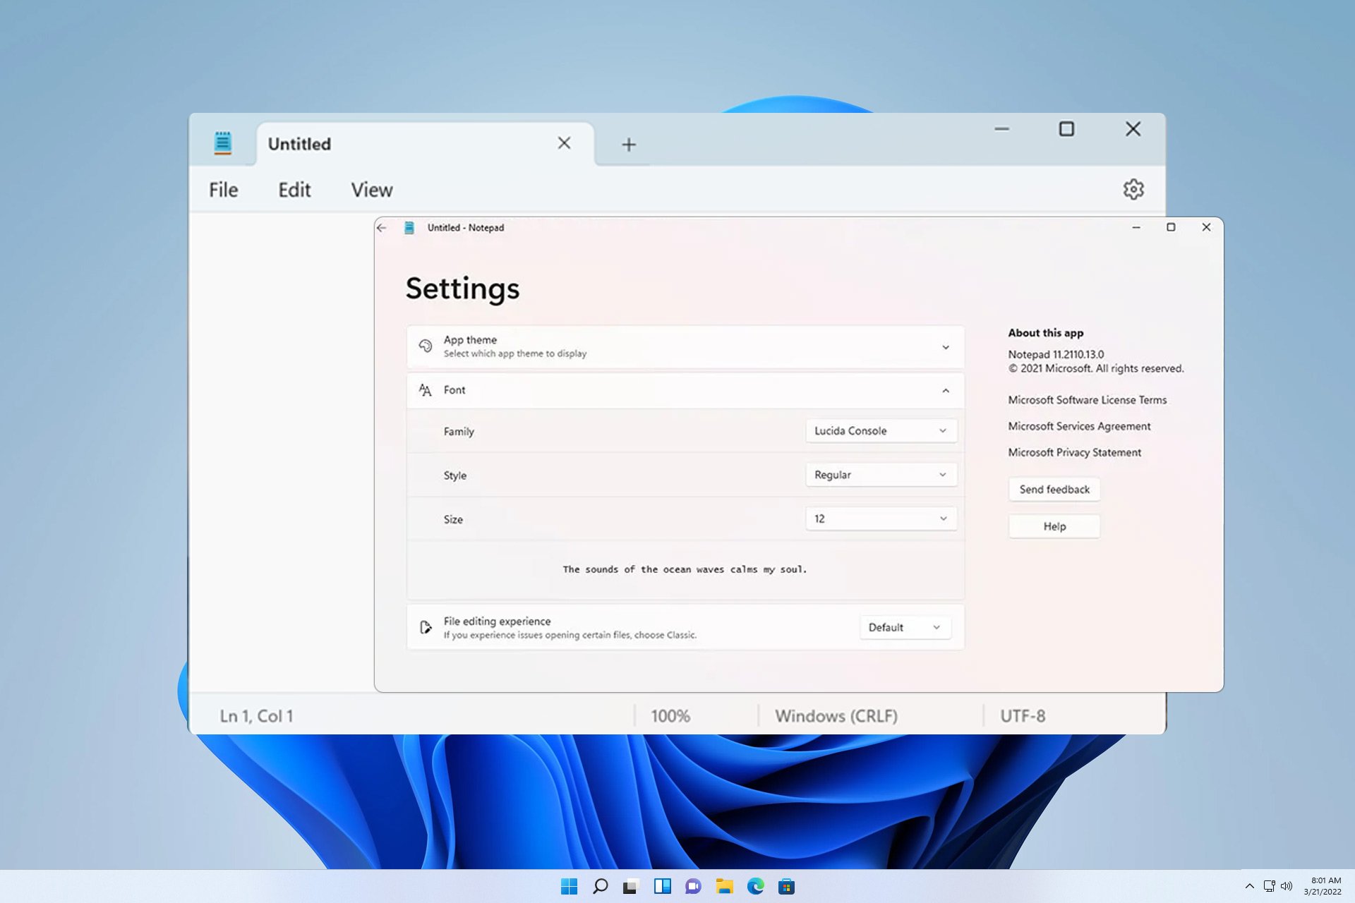The height and width of the screenshot is (903, 1355).
Task: Open the Microsoft Privacy Statement link
Action: [x=1074, y=452]
